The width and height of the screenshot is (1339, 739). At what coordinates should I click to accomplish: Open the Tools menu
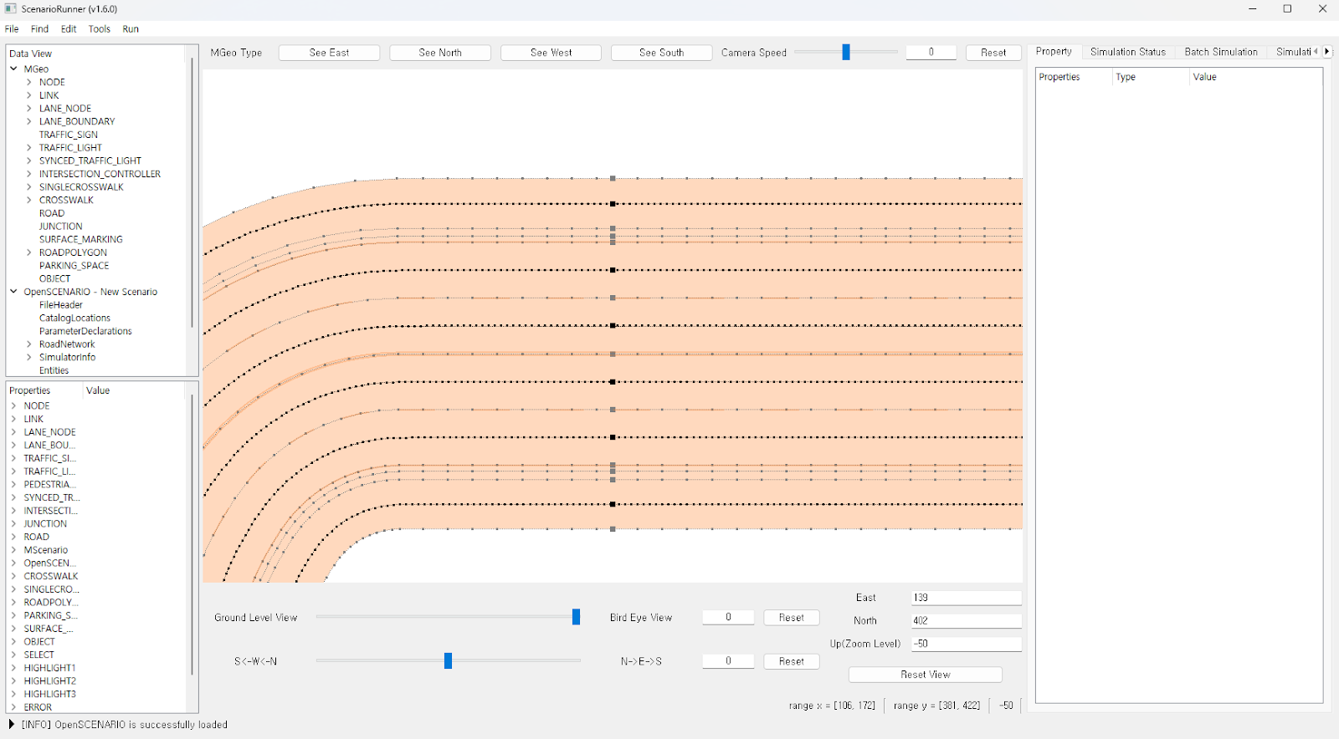[99, 29]
